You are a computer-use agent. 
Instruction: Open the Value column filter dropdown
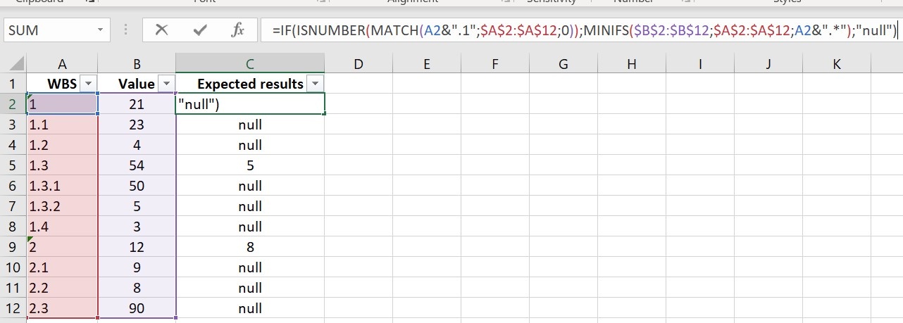pyautogui.click(x=167, y=84)
